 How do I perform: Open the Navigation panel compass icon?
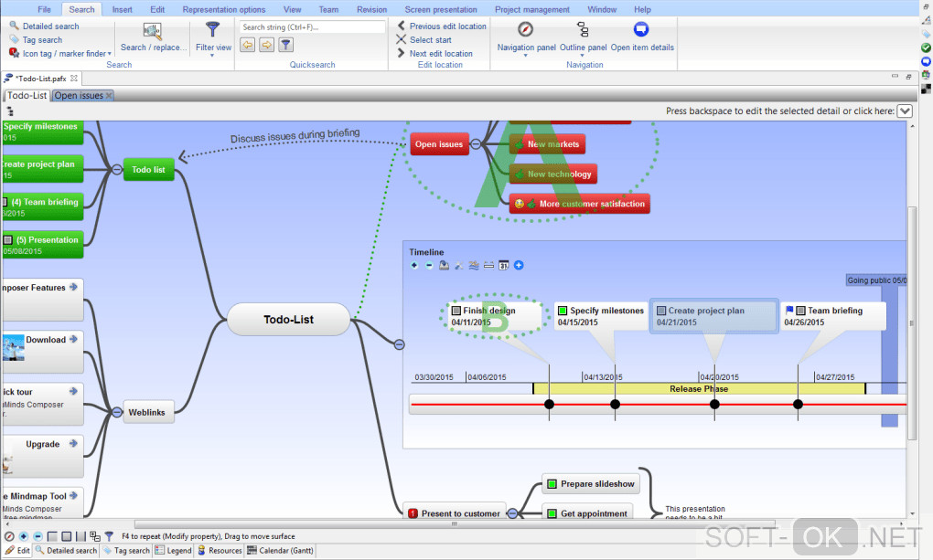tap(525, 29)
